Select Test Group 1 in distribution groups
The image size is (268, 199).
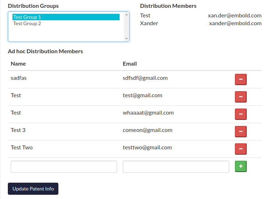pos(66,17)
